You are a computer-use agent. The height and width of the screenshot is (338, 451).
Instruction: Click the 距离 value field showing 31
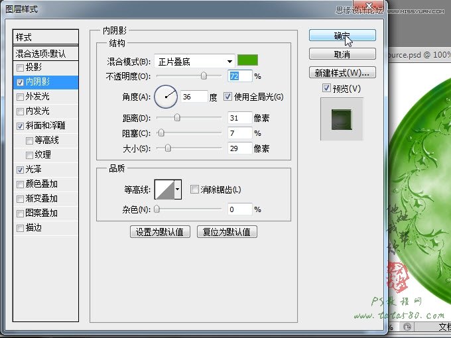point(240,118)
